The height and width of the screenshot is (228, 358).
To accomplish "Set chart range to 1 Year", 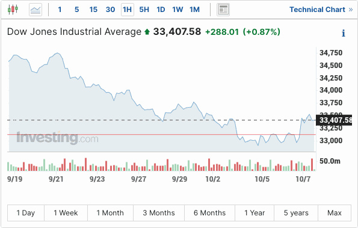I will [x=255, y=213].
